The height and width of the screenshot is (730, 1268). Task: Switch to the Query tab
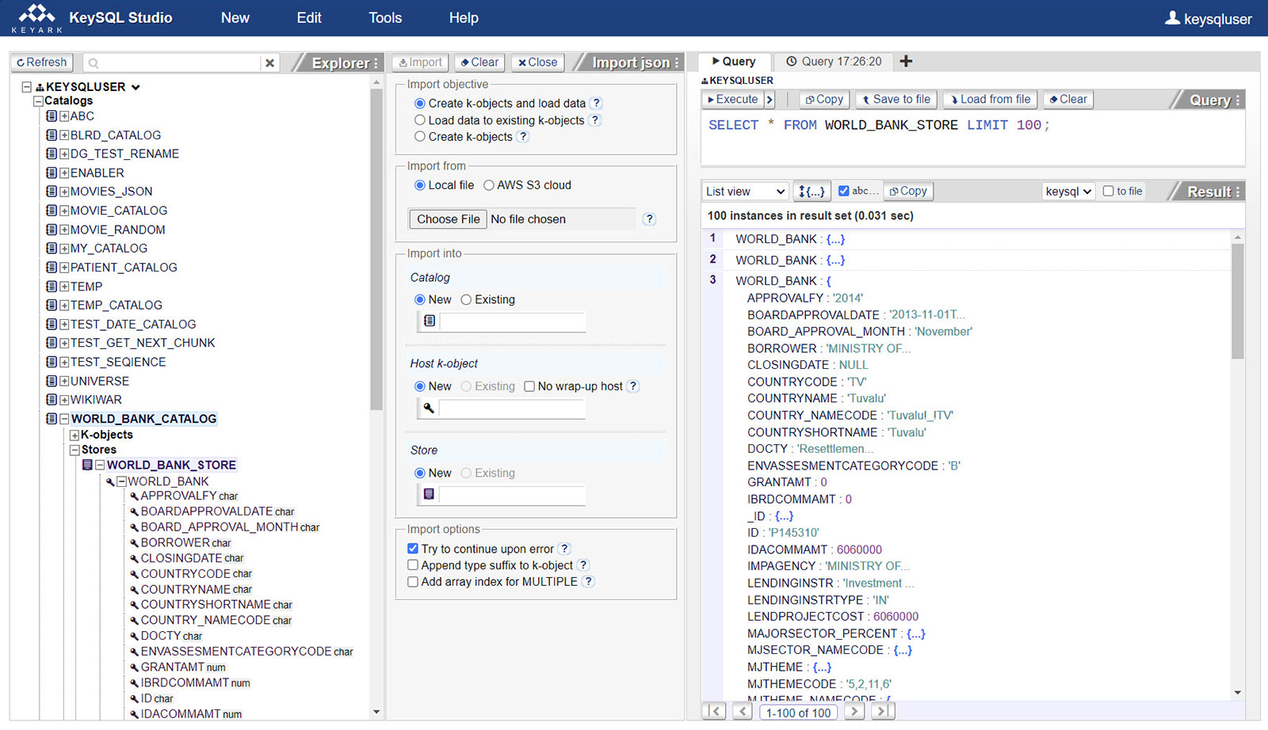734,61
